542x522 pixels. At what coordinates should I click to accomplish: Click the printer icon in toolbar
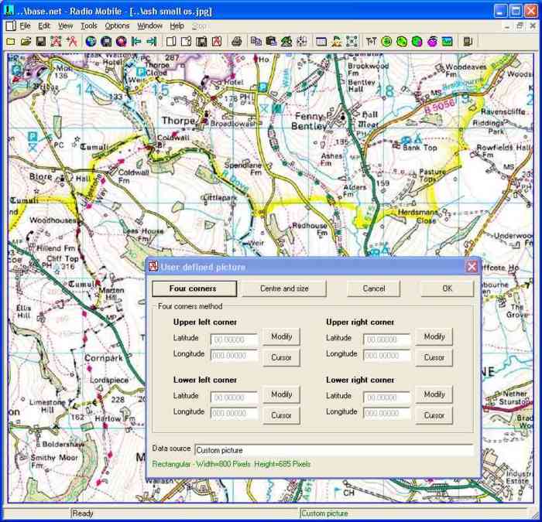236,42
